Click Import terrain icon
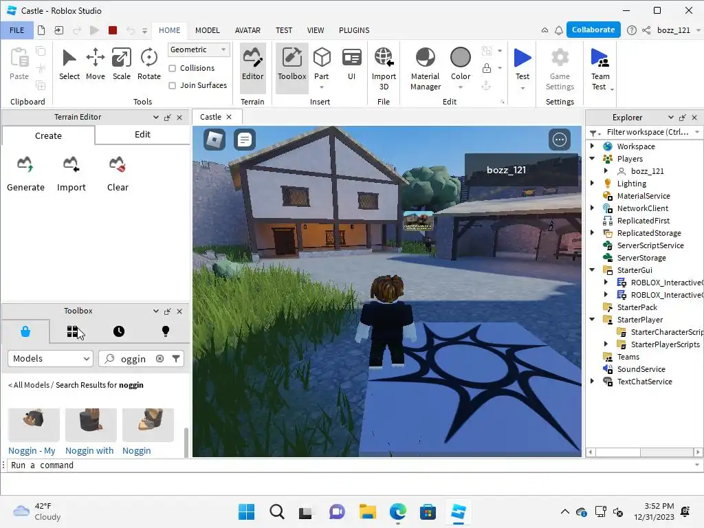 (71, 174)
